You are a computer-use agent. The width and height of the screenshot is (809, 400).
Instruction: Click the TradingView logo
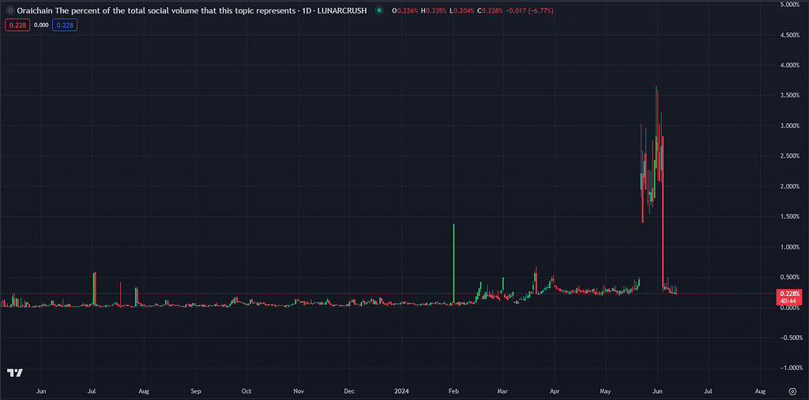point(14,373)
